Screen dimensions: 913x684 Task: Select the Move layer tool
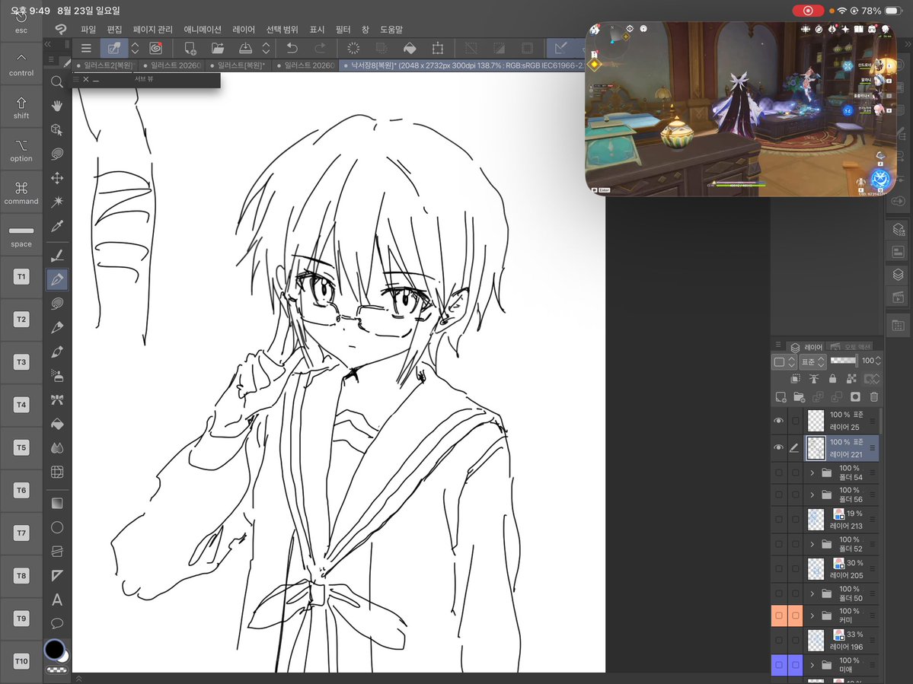[56, 178]
